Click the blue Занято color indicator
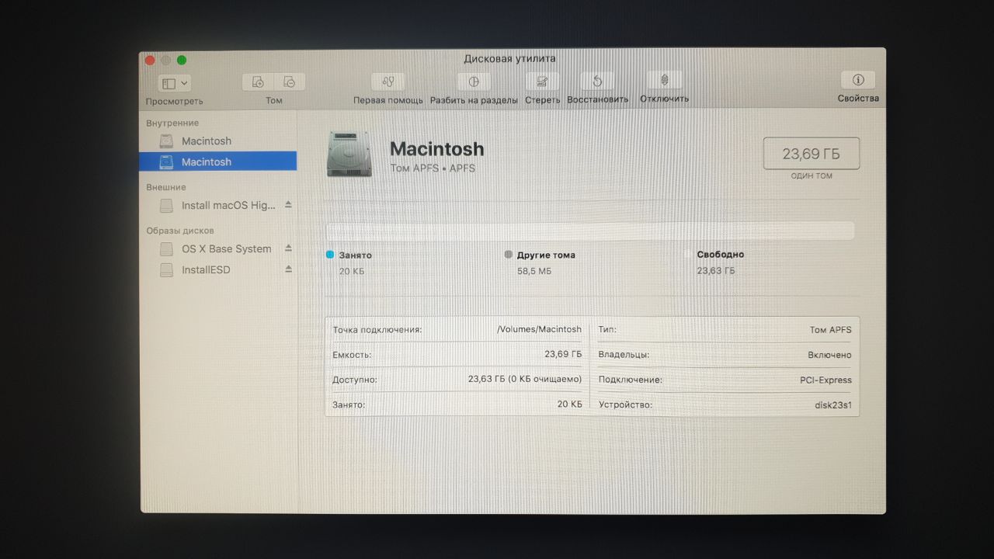 click(x=330, y=255)
